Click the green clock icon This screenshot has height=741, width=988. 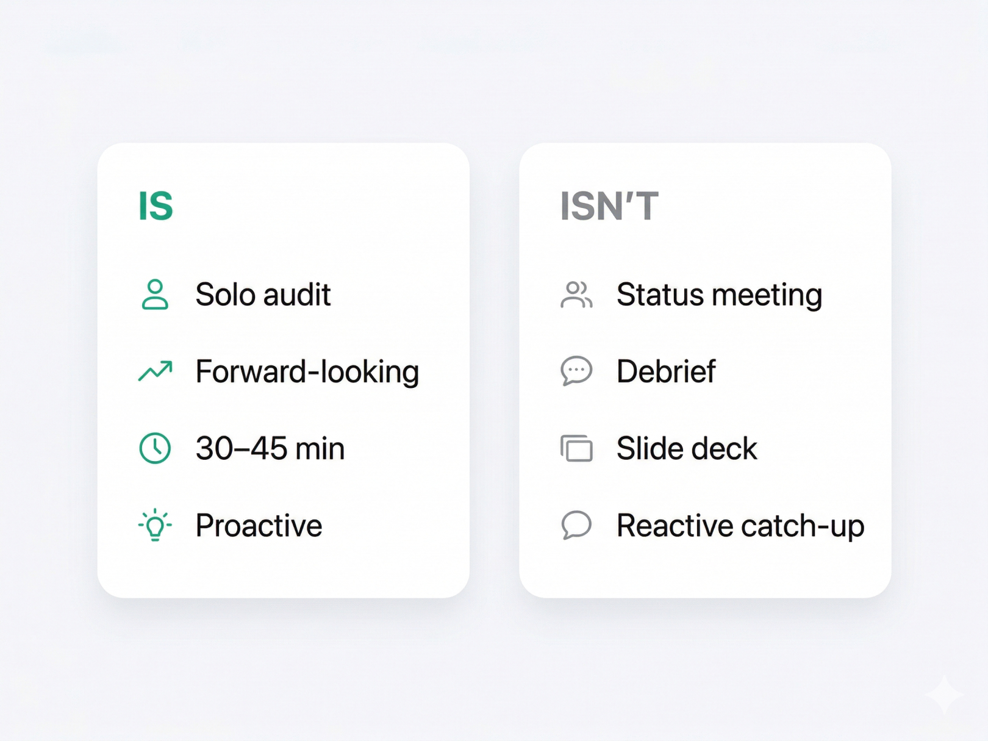155,448
